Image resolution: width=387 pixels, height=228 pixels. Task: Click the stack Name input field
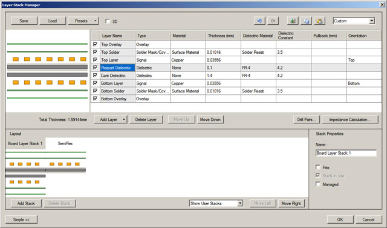tap(346, 153)
